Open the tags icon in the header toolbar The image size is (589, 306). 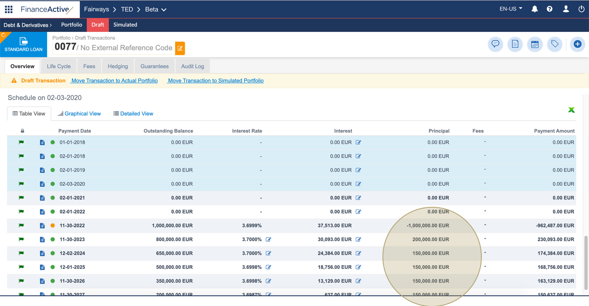point(554,44)
